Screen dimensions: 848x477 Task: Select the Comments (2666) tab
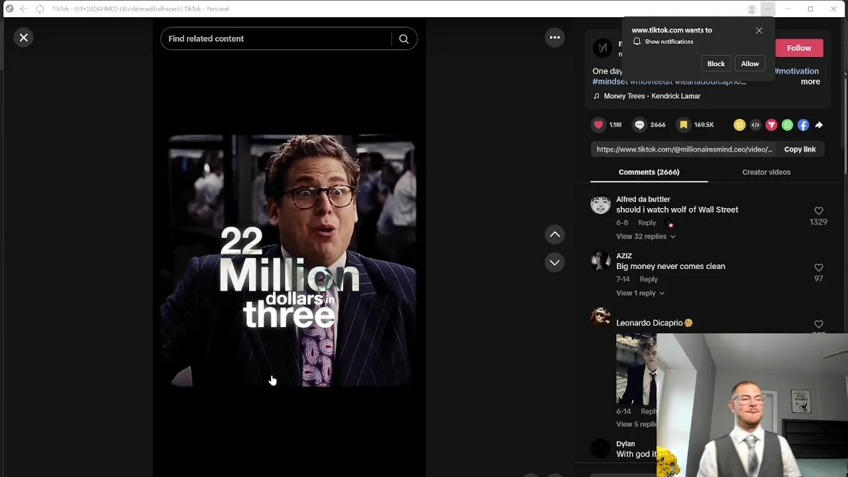(x=649, y=172)
